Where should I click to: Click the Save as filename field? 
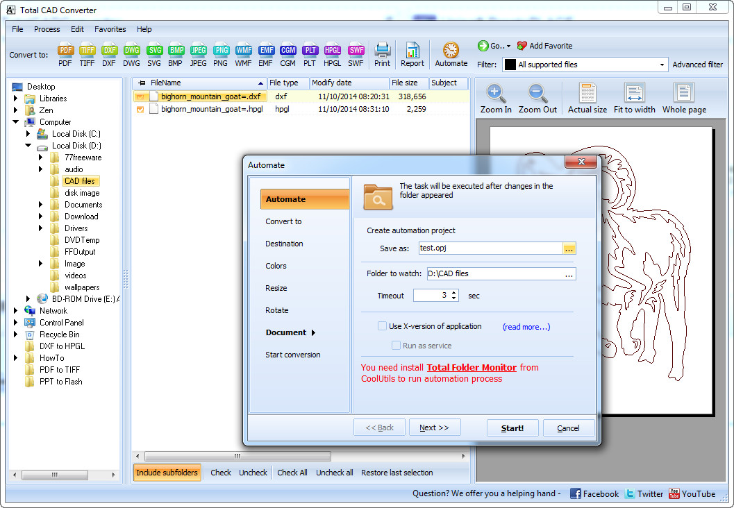(490, 248)
